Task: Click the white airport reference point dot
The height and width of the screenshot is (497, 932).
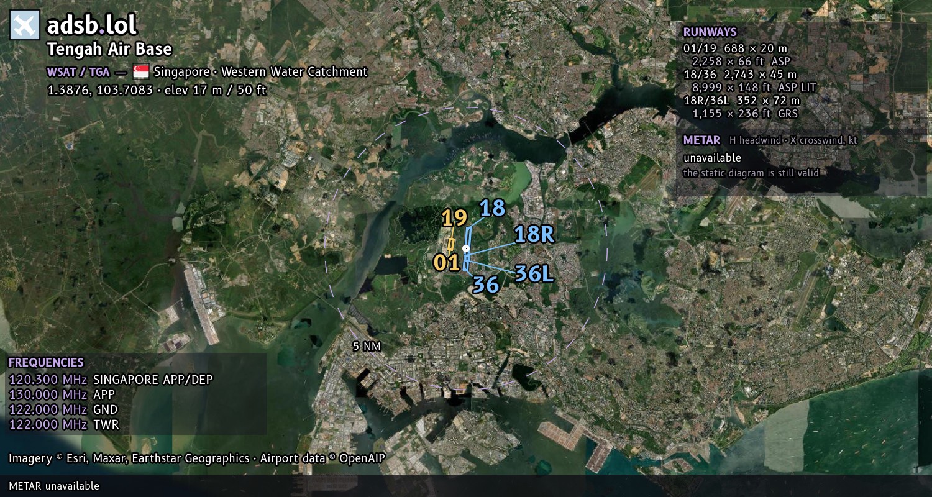Action: click(465, 248)
